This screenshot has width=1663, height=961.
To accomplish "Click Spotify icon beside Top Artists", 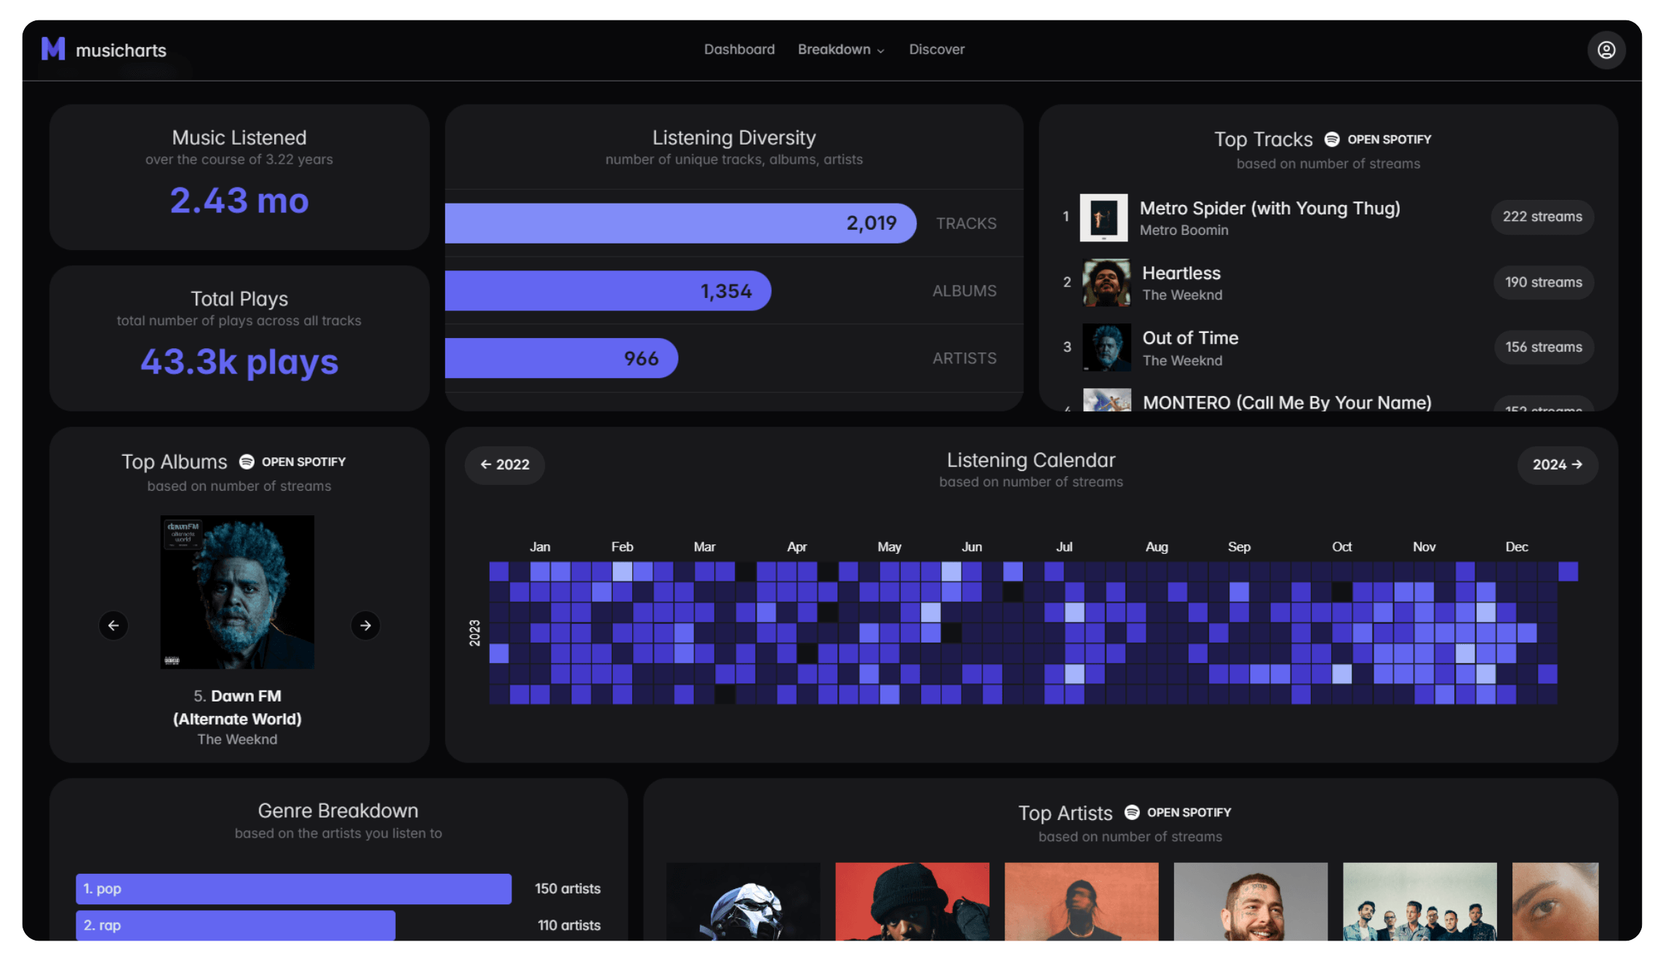I will 1132,812.
